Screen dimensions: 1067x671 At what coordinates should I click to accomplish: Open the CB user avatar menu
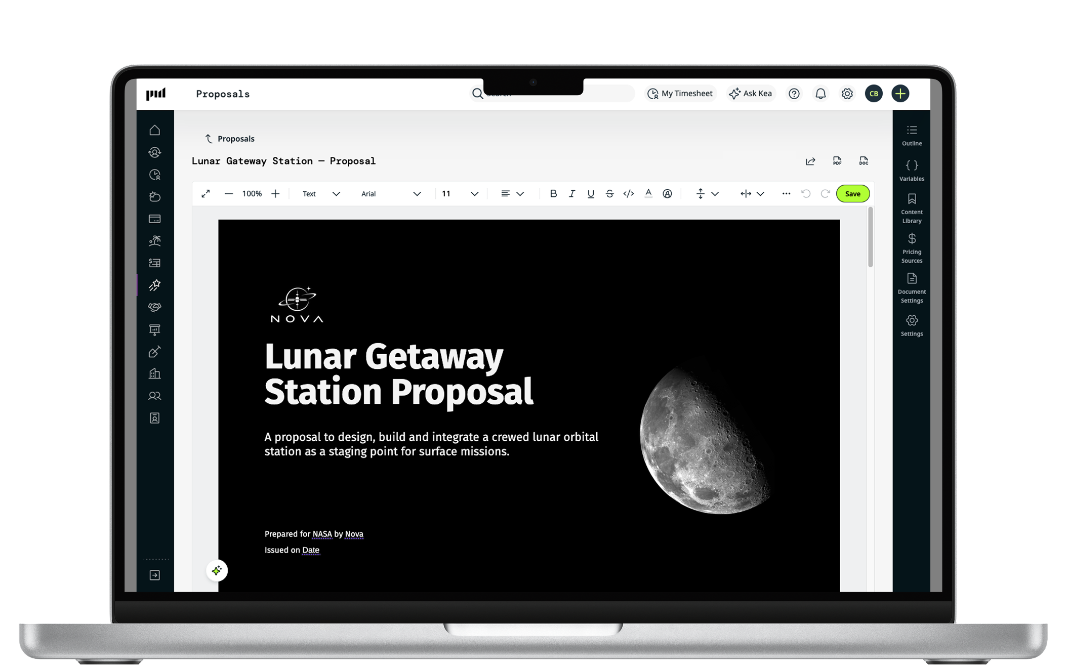point(874,94)
